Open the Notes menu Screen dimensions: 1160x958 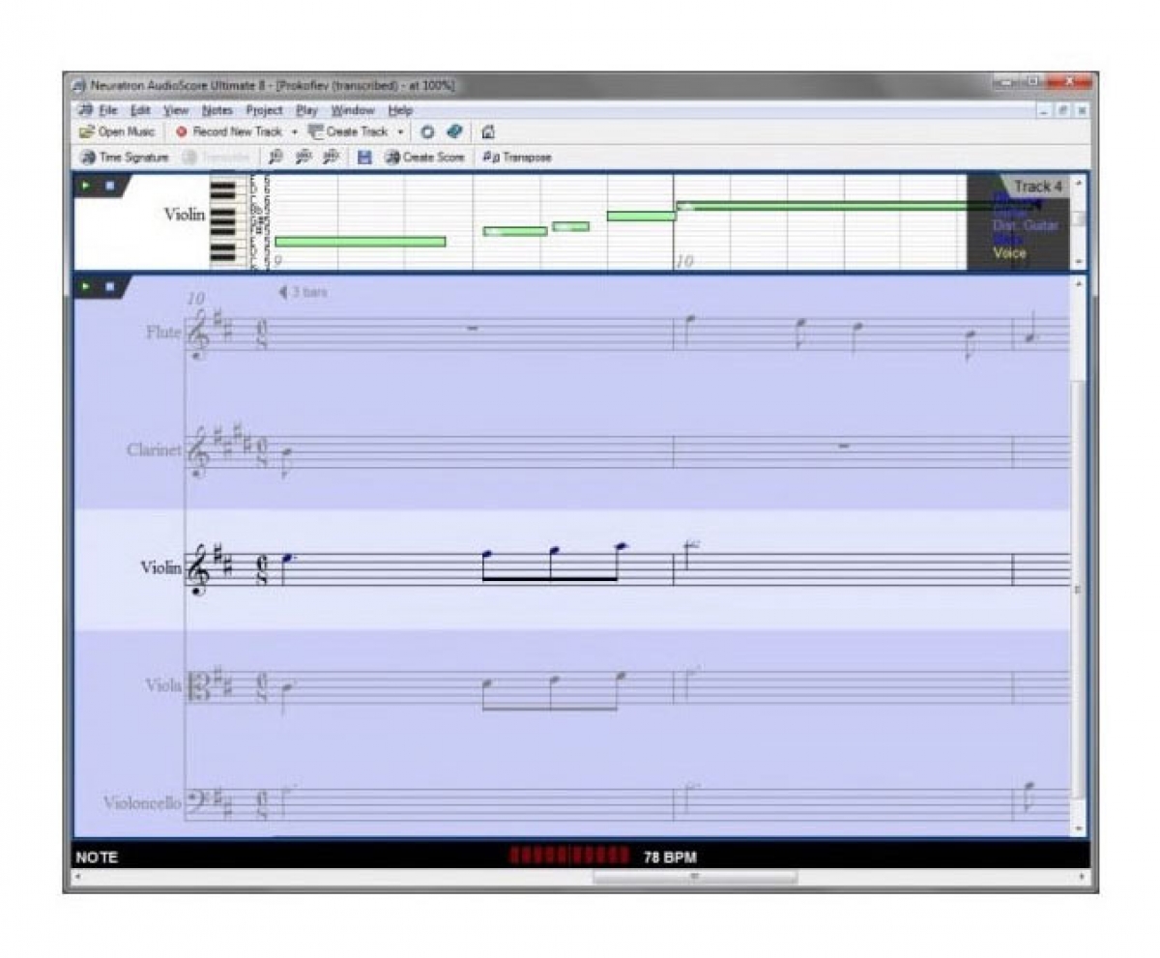217,111
